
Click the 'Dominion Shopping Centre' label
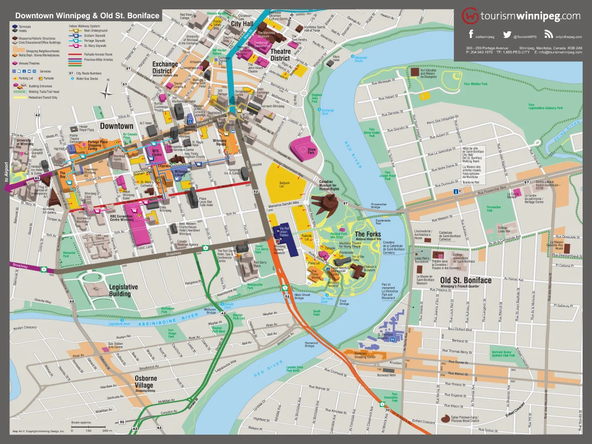tap(365, 355)
